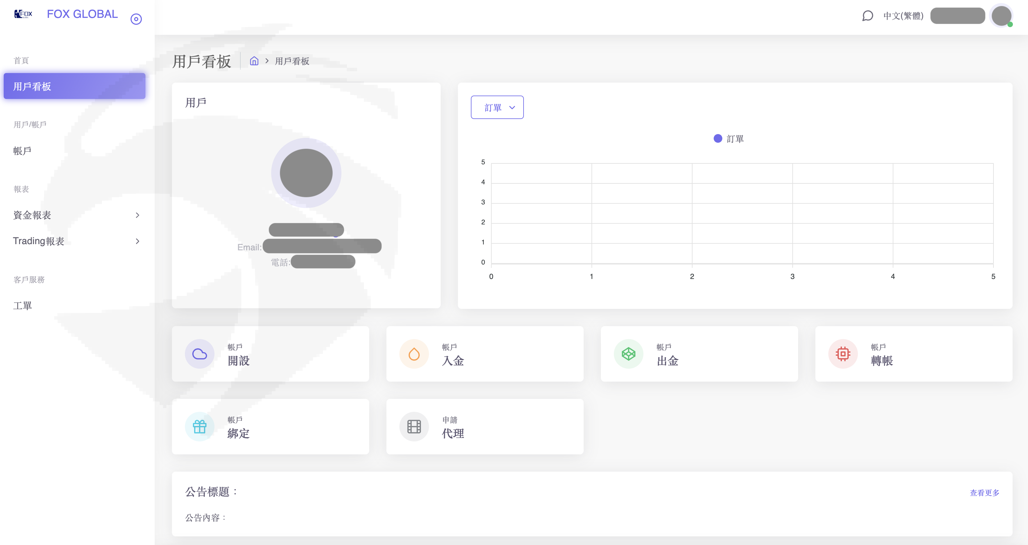This screenshot has height=545, width=1028.
Task: Click the film icon for agent application
Action: [414, 426]
